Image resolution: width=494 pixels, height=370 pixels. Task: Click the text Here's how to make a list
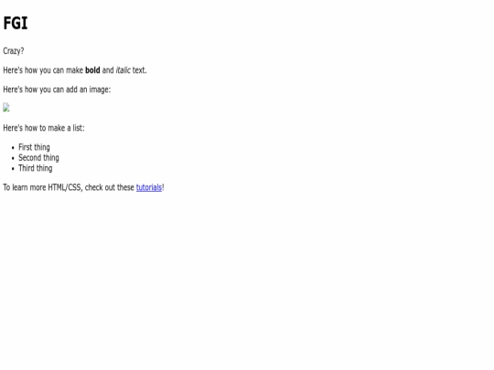[x=44, y=128]
